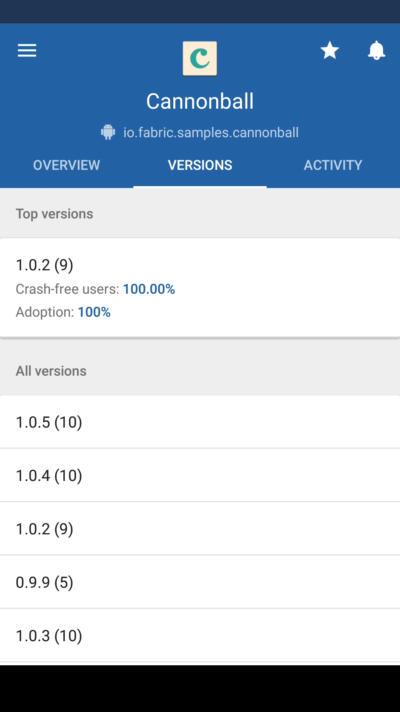Open notifications bell icon
Viewport: 400px width, 712px height.
tap(376, 50)
